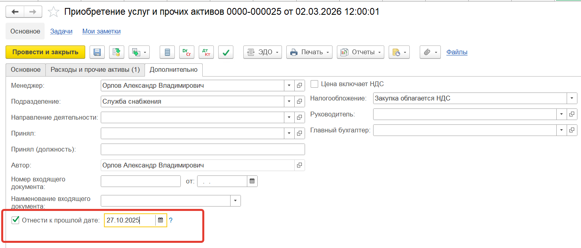Open the ЭДО dropdown menu
The width and height of the screenshot is (581, 248).
point(263,52)
